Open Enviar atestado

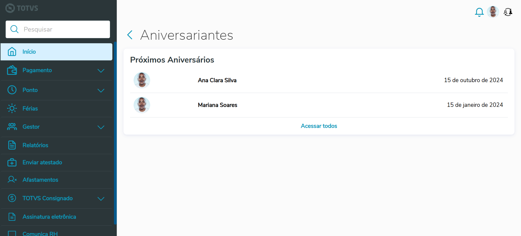56,162
